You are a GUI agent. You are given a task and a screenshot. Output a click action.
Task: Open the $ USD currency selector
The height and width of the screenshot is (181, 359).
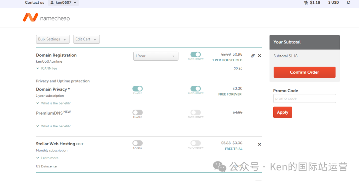tap(334, 3)
